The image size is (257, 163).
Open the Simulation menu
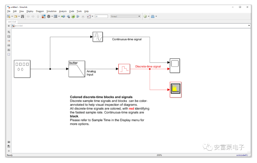51,11
